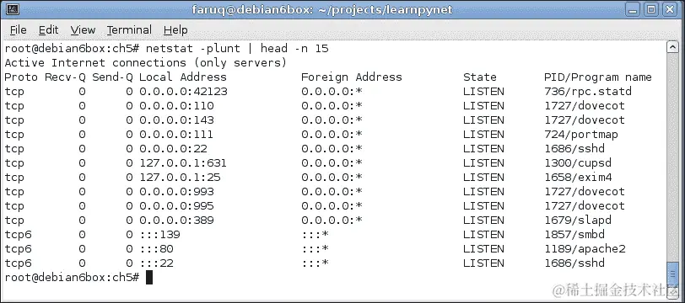The width and height of the screenshot is (685, 303).
Task: Click the tcp6 ':::22' local address
Action: (x=156, y=264)
